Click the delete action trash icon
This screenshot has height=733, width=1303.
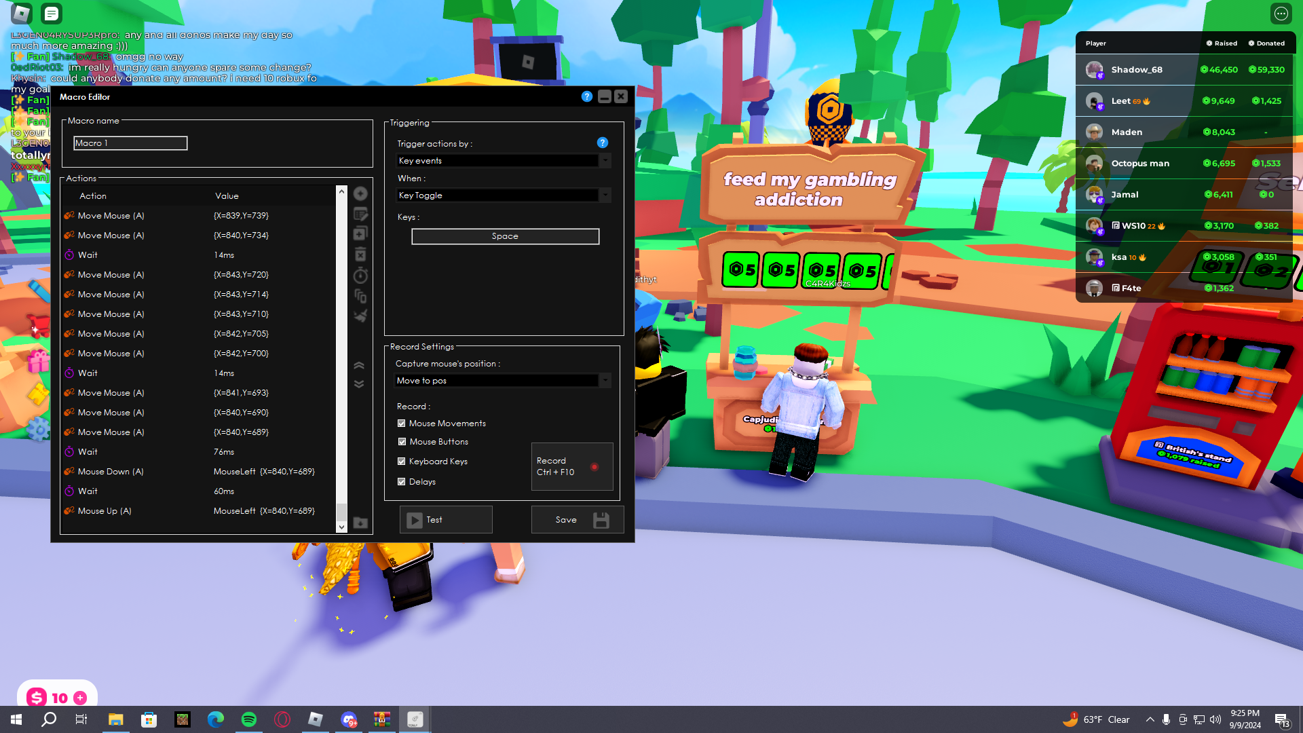(x=360, y=255)
